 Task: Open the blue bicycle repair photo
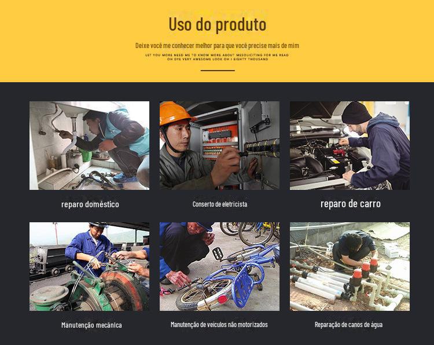[219, 266]
